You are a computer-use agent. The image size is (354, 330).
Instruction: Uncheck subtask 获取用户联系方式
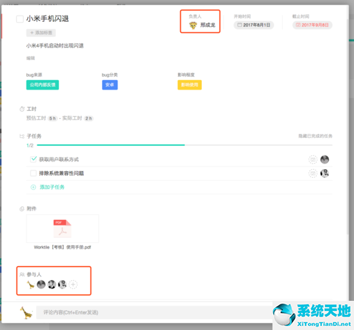[33, 160]
